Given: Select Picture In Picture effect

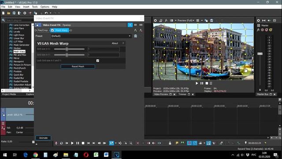Looking at the screenshot, I should 22,65.
